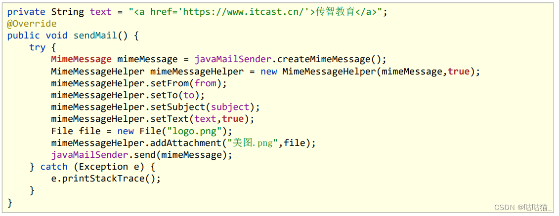Select the setSubject method call
Viewport: 559px width, 216px height.
(178, 107)
